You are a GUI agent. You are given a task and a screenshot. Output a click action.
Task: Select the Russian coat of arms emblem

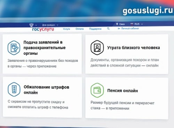pyautogui.click(x=31, y=25)
